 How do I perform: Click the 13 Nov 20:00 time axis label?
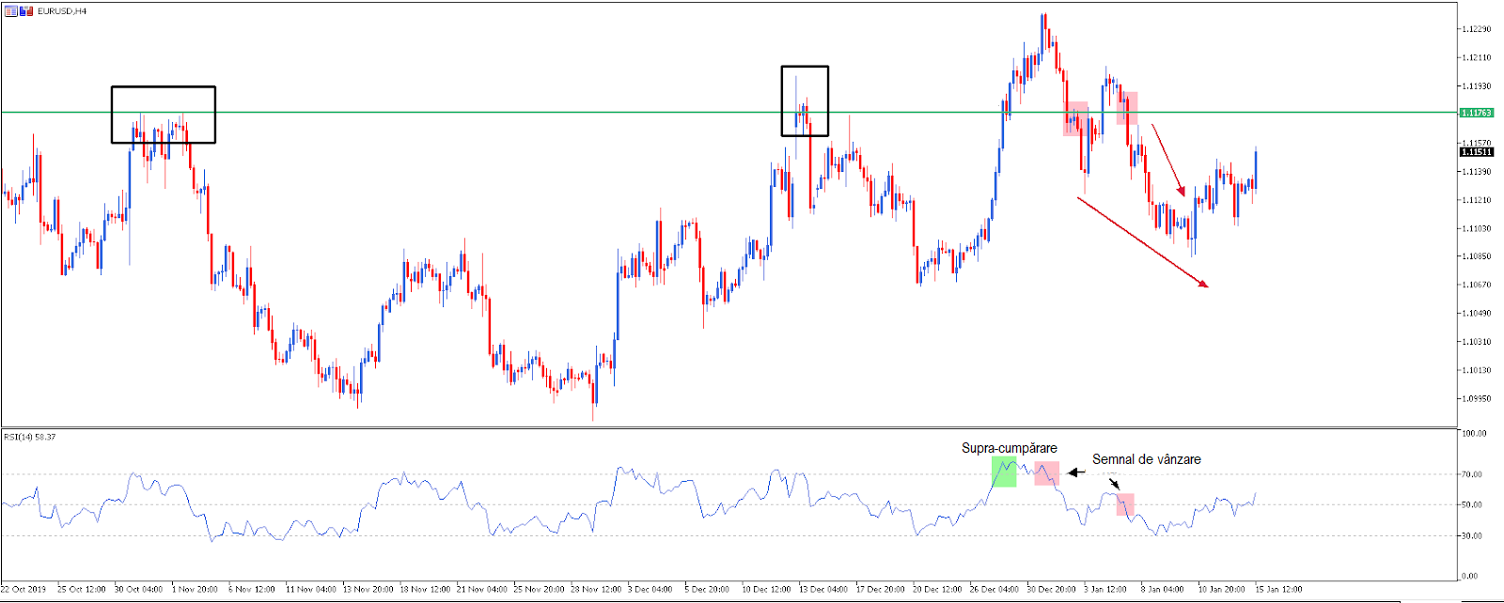pyautogui.click(x=368, y=590)
